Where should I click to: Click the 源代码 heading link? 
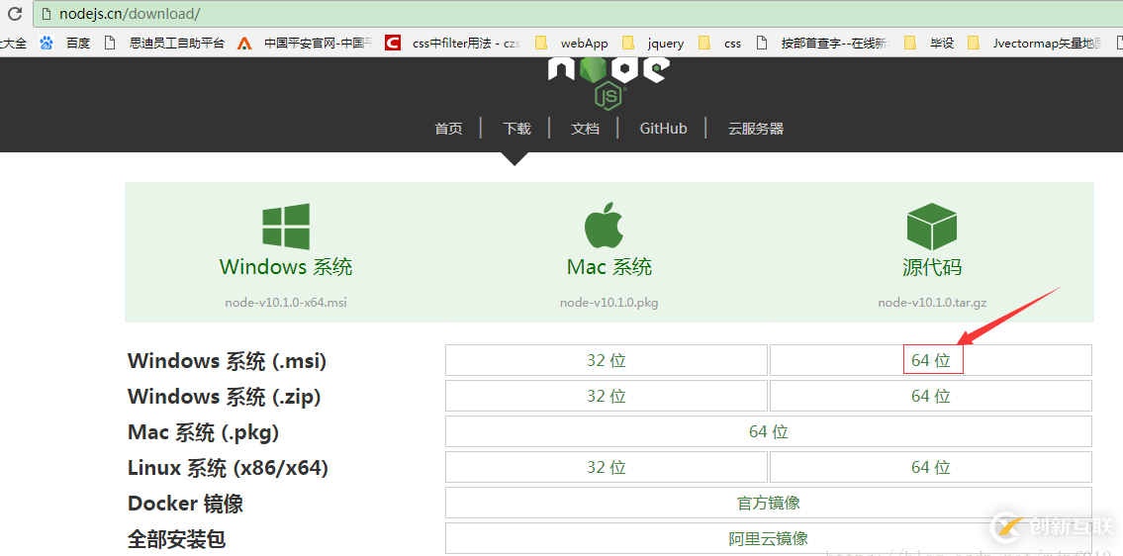pos(932,267)
